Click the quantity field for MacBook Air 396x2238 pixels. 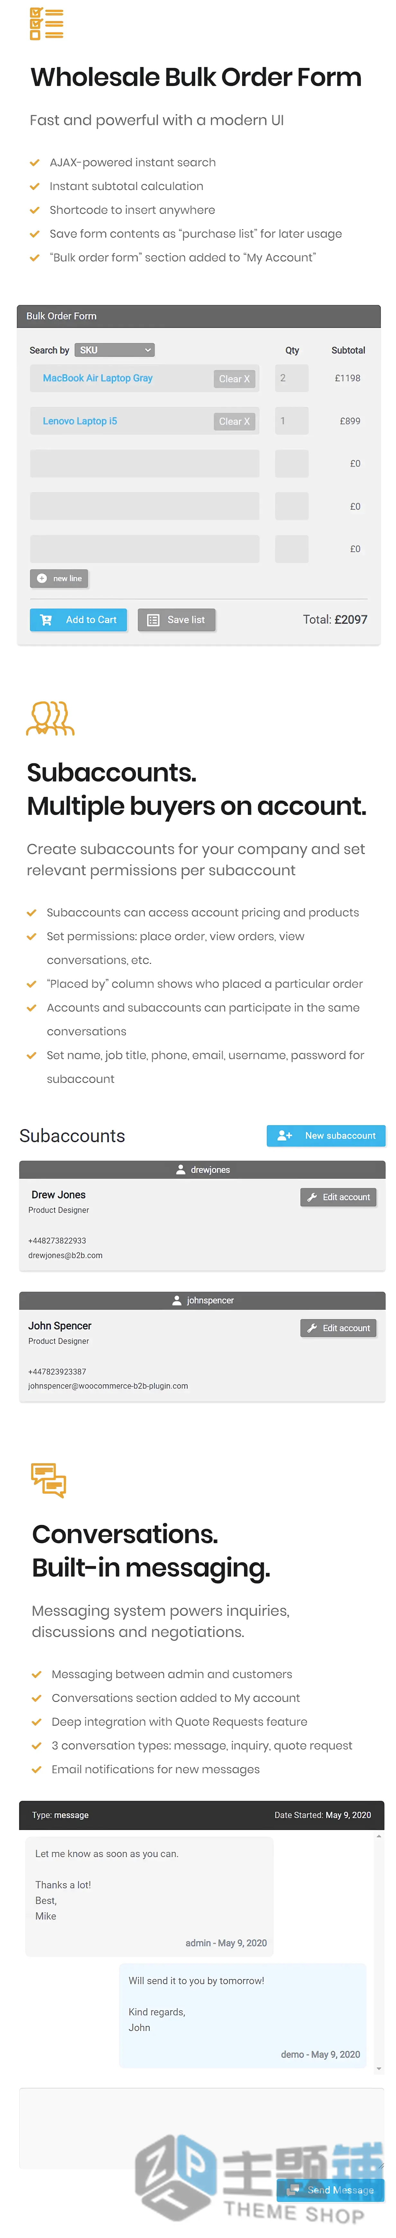coord(292,378)
